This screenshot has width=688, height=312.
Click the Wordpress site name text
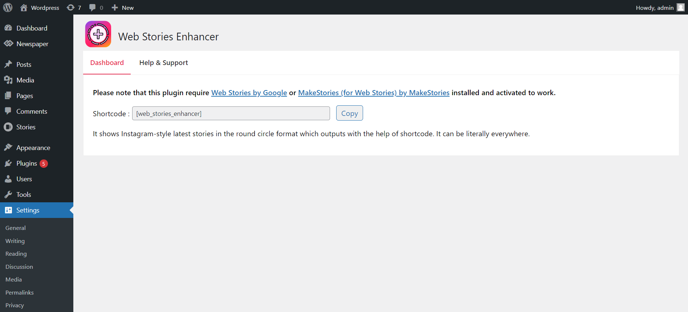pos(45,8)
